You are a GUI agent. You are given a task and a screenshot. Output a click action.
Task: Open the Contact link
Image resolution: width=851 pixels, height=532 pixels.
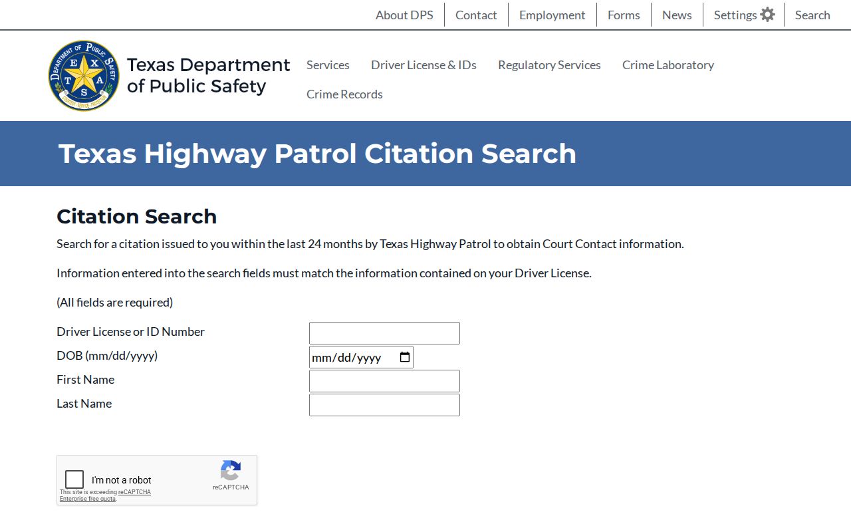click(x=476, y=15)
